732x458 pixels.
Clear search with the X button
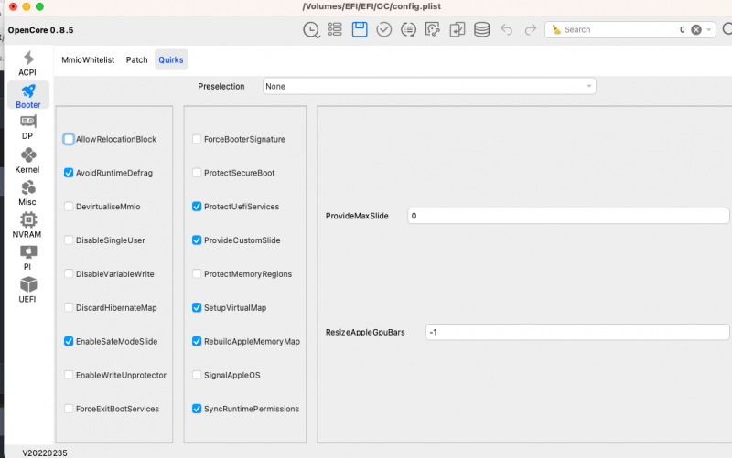pyautogui.click(x=696, y=30)
